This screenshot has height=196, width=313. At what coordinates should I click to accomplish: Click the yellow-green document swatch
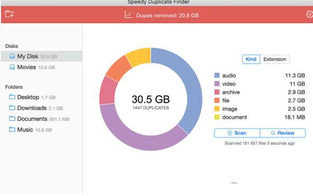pos(217,117)
